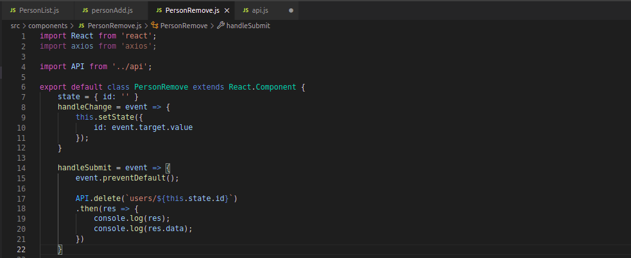Image resolution: width=631 pixels, height=258 pixels.
Task: Click the src breadcrumb
Action: 15,26
